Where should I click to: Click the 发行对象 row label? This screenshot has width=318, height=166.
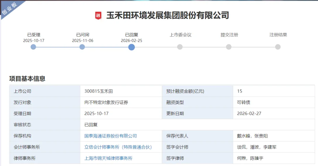coord(22,103)
